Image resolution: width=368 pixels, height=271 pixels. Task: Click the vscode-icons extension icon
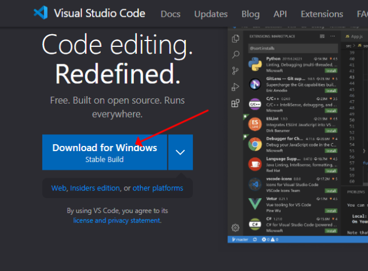[255, 184]
